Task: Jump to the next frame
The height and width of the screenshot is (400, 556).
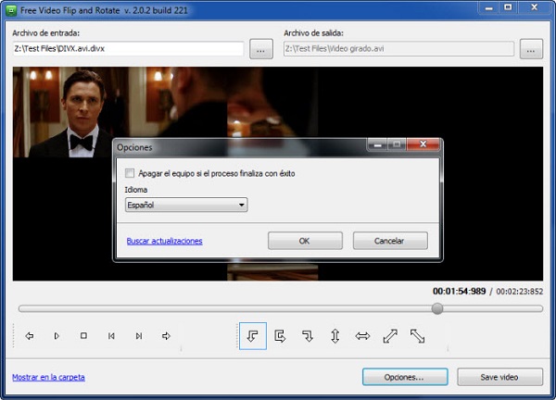Action: tap(139, 335)
